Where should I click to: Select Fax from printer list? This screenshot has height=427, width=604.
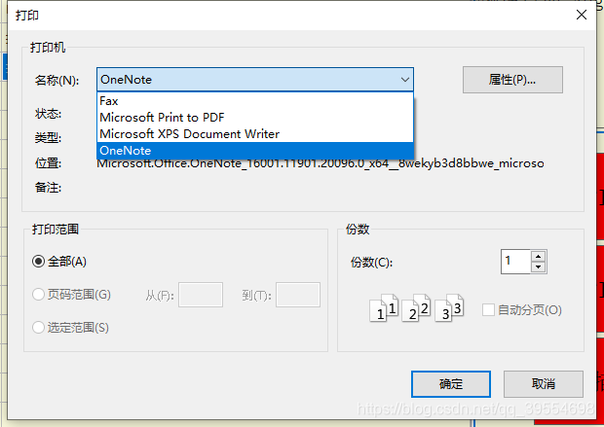(x=255, y=101)
